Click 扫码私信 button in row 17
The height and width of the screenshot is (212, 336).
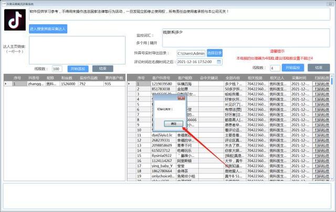(x=321, y=166)
